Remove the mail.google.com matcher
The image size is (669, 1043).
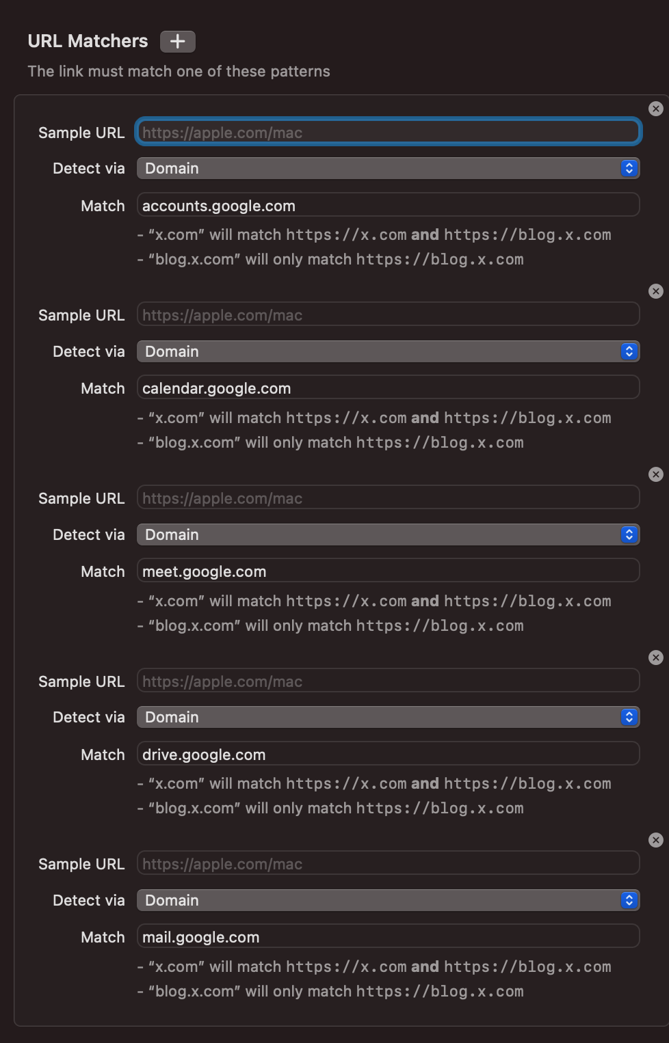point(656,840)
